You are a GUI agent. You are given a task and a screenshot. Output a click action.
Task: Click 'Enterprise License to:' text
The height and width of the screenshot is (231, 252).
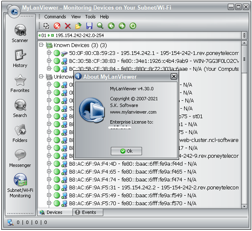[x=132, y=122]
